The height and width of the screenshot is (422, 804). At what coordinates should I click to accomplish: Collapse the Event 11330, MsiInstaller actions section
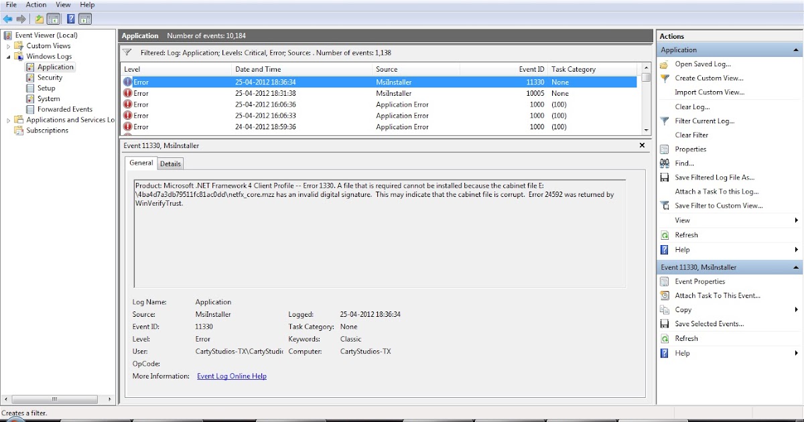click(796, 267)
